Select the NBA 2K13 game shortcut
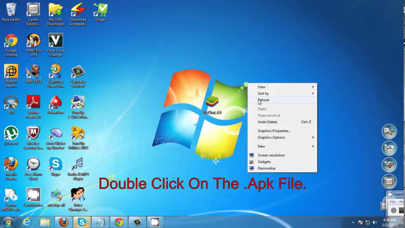This screenshot has height=228, width=405. 33,74
